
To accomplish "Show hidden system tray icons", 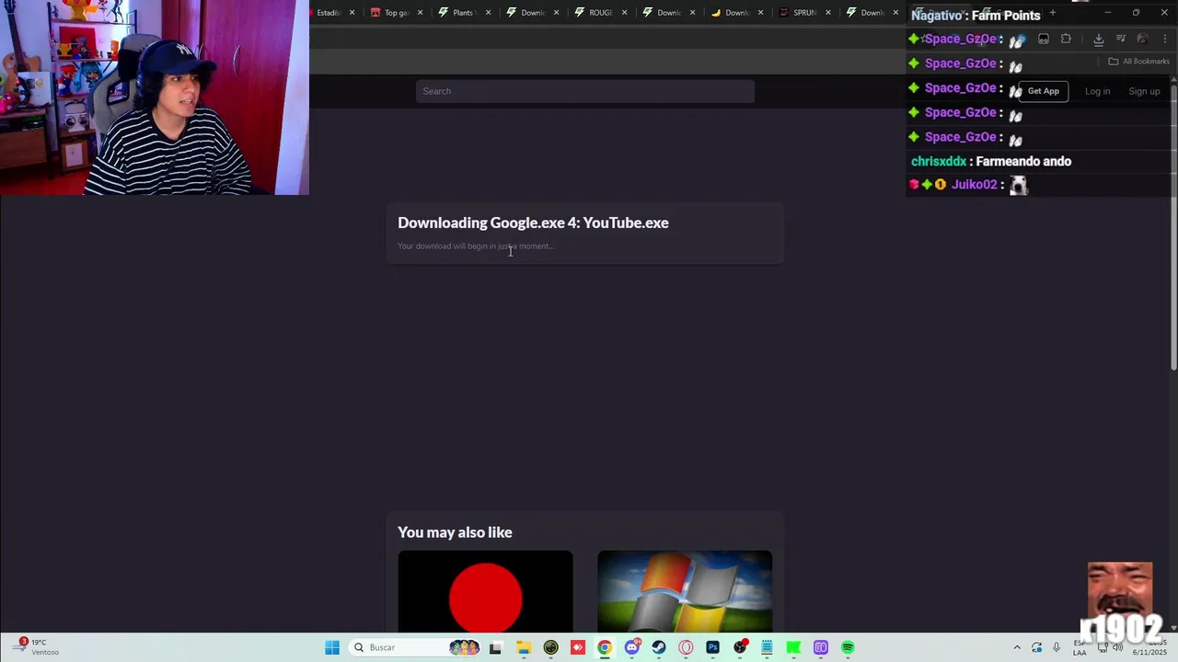I will [x=1017, y=647].
